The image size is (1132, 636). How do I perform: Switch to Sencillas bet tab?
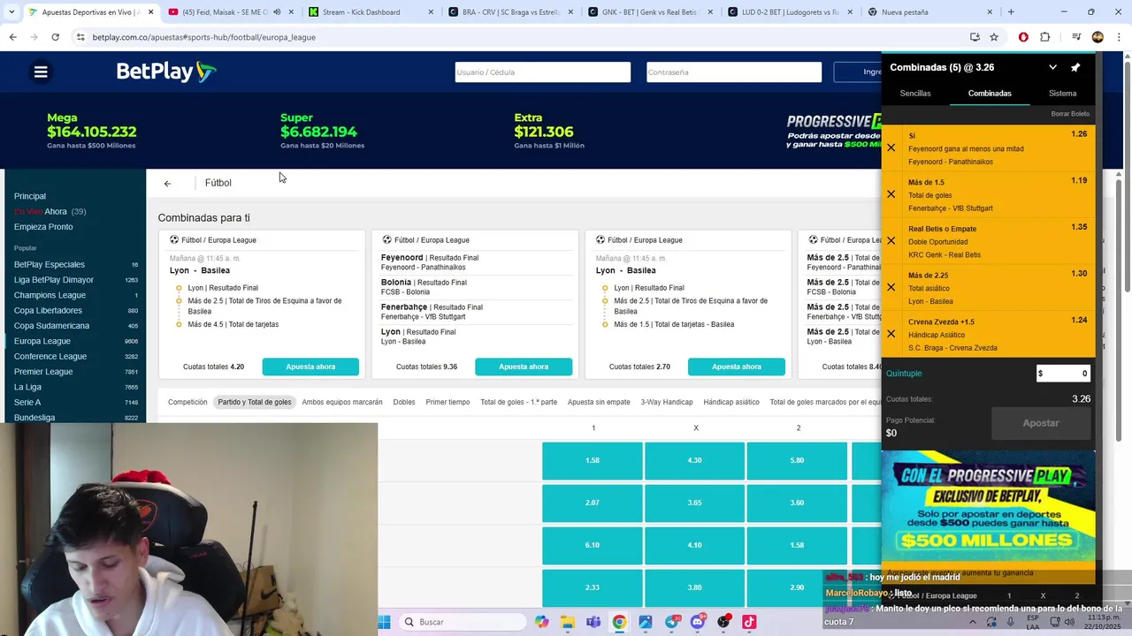pos(915,93)
